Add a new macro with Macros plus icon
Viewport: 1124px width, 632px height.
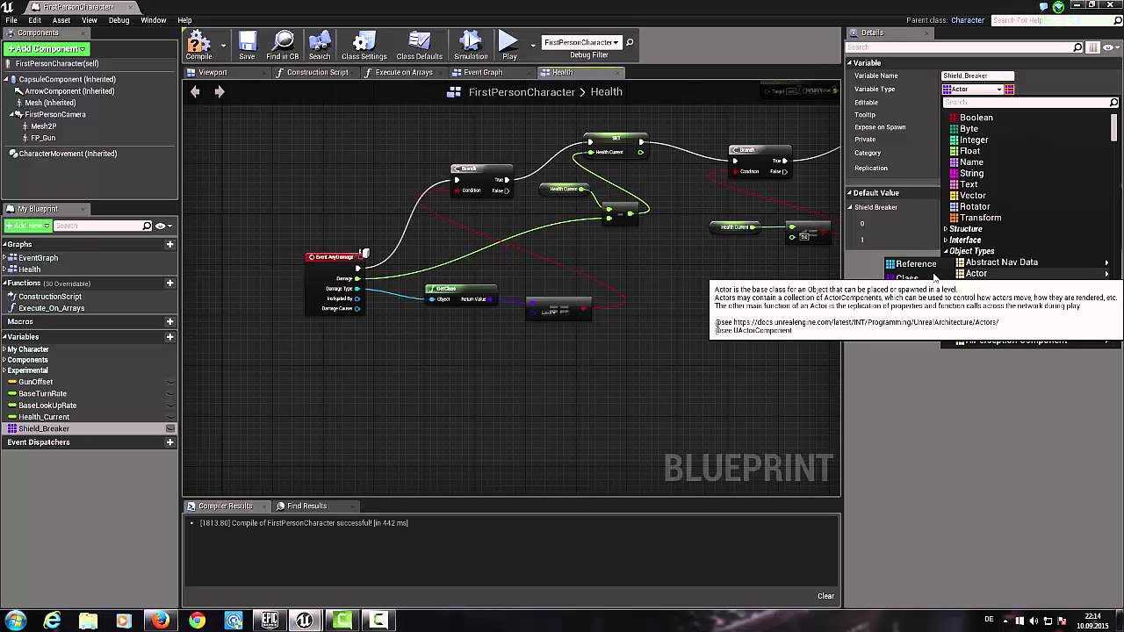point(169,322)
